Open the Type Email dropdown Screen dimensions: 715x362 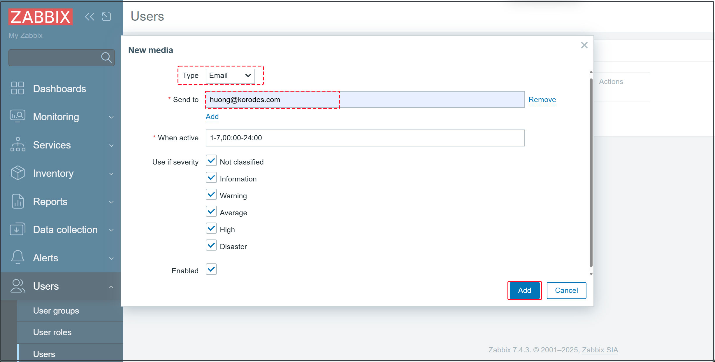coord(230,76)
